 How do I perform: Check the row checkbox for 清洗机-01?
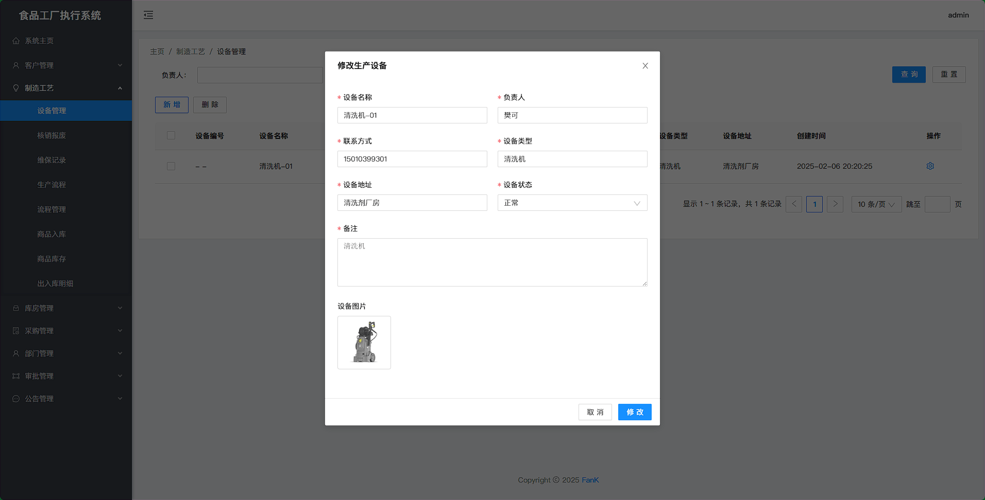[x=171, y=166]
